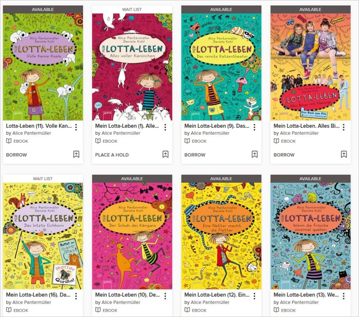Borrow Mein Lotta-Leben (9) ebook

195,155
